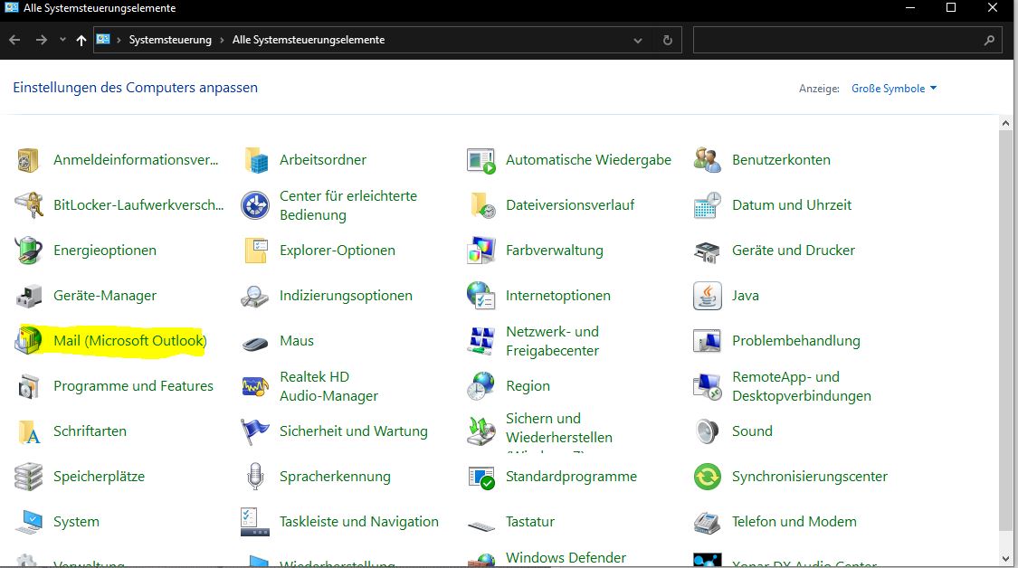Open the Telefon und Modem icon
The image size is (1018, 568).
[707, 522]
